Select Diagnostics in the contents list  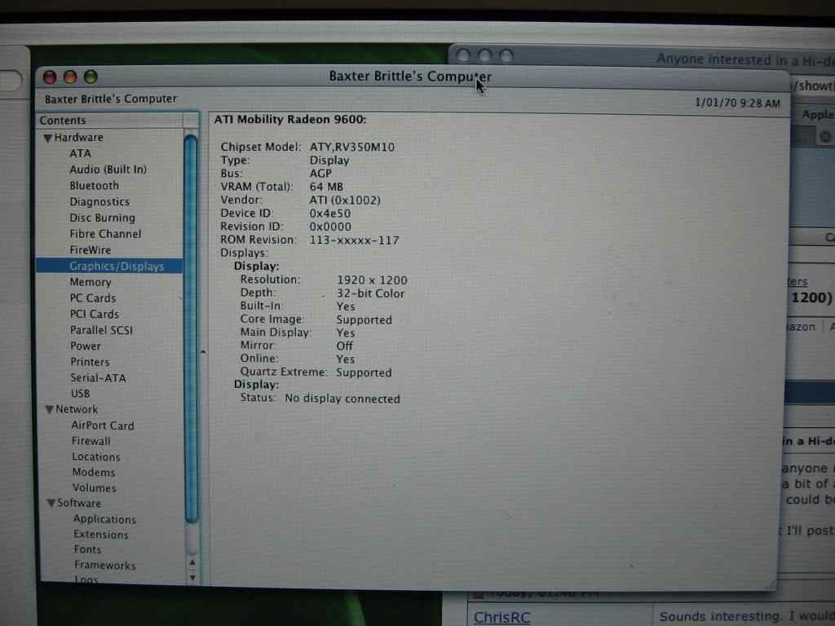click(99, 202)
